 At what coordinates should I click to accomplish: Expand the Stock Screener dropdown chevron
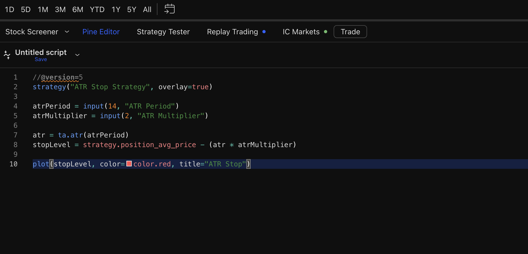coord(67,32)
